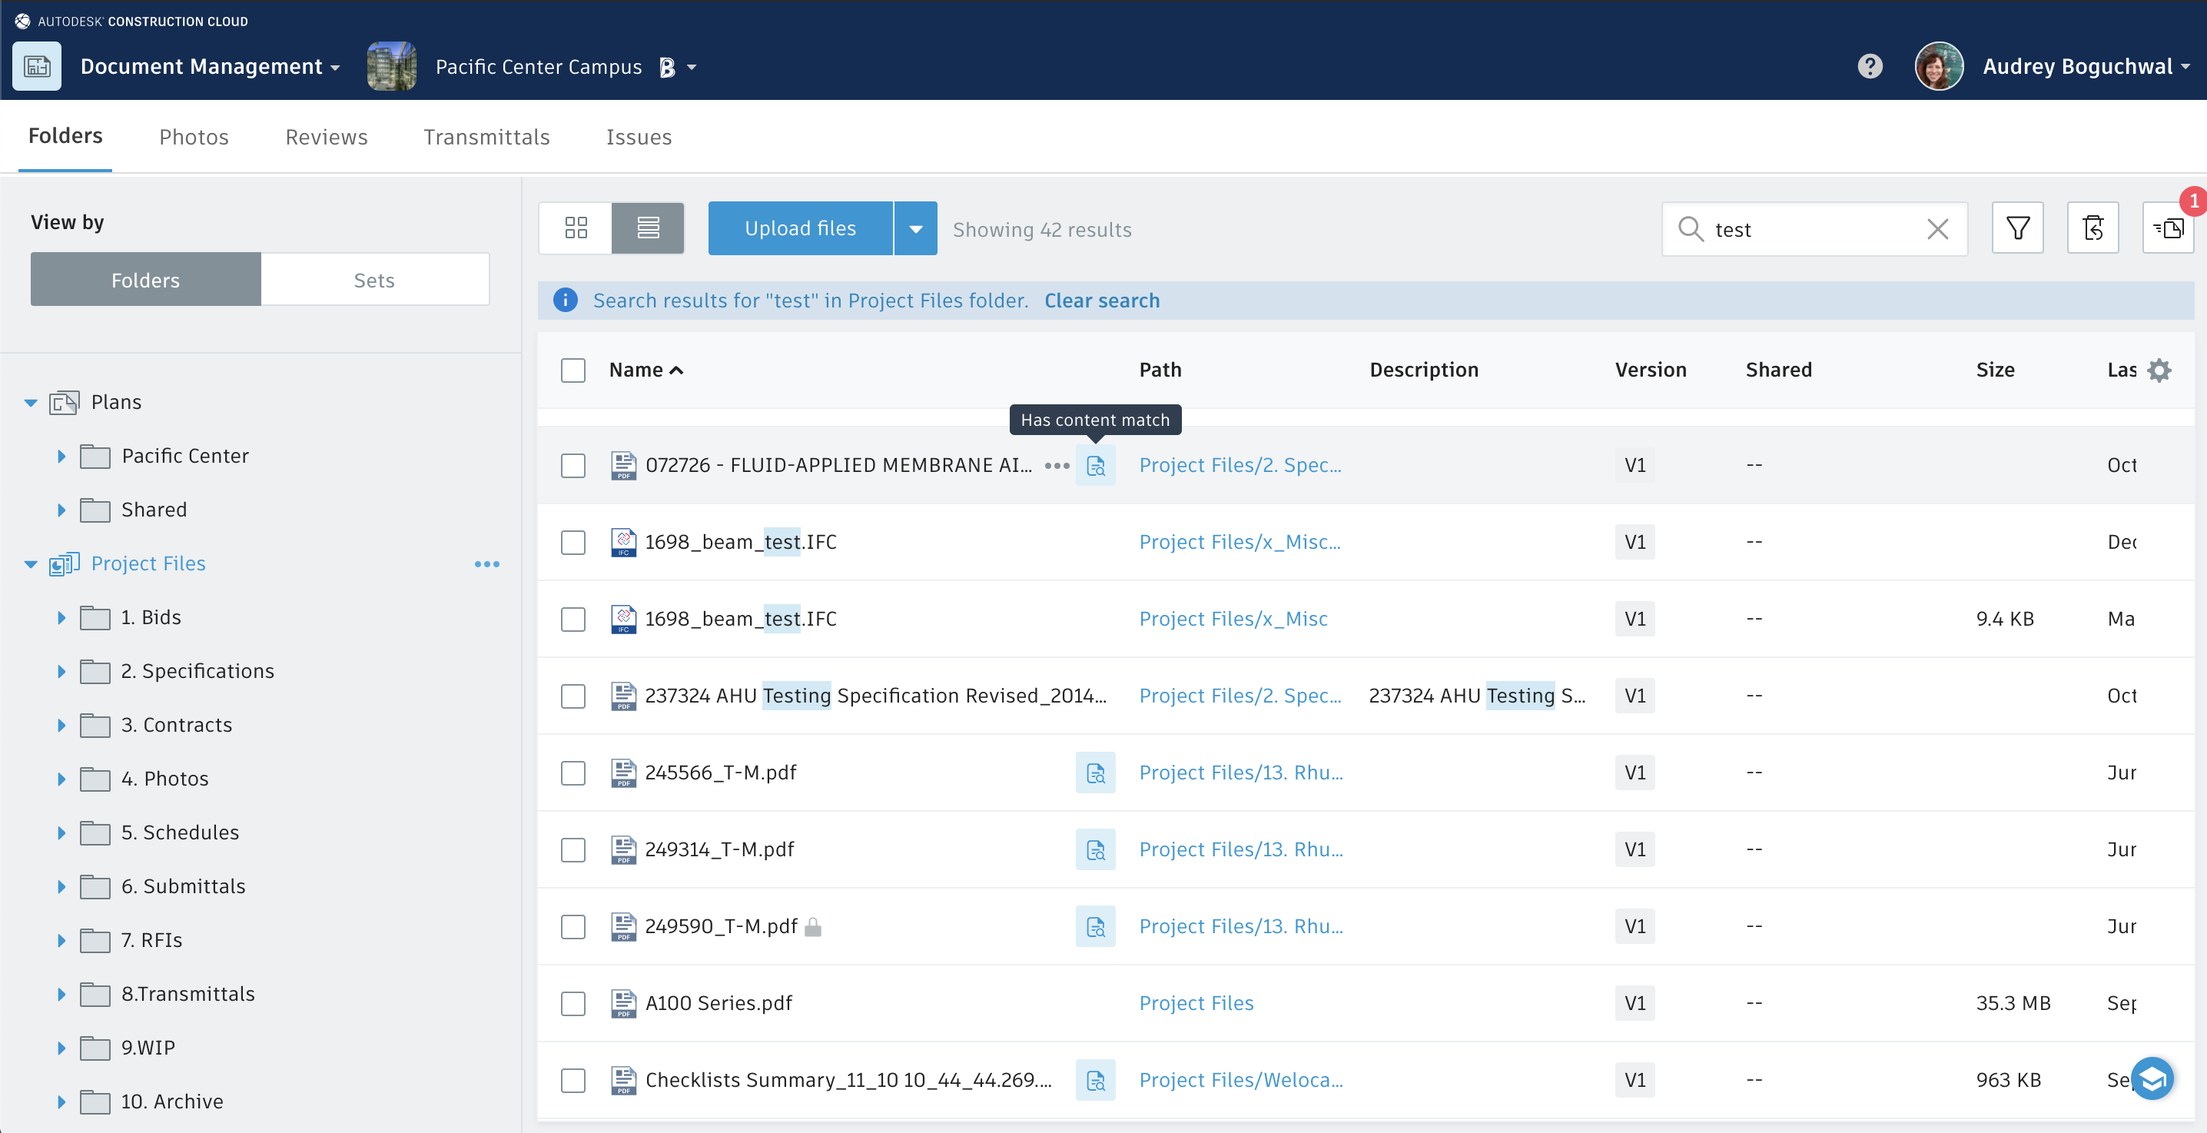Open the filter panel icon
2207x1133 pixels.
(2018, 228)
